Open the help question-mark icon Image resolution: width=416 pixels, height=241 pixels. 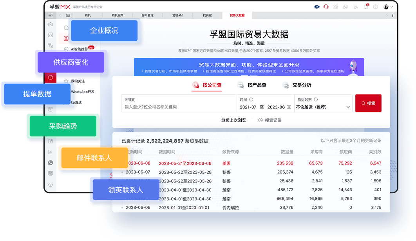coord(375,7)
